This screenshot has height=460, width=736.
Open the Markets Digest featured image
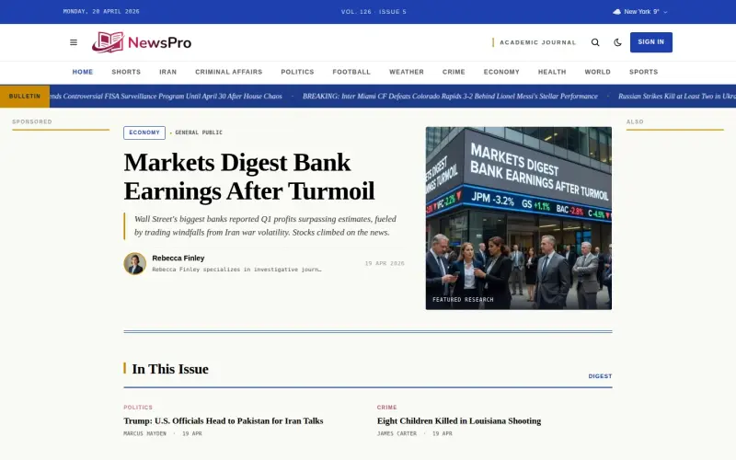click(518, 218)
